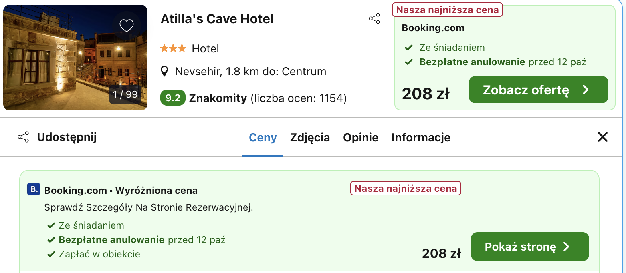Click the Udostępnij share label
Image resolution: width=626 pixels, height=273 pixels.
[x=67, y=137]
